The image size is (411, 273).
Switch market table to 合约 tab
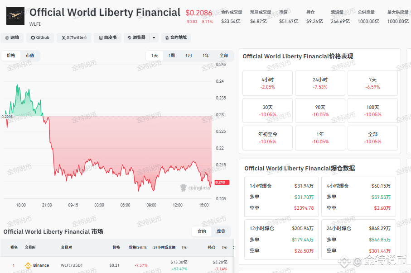click(x=202, y=231)
